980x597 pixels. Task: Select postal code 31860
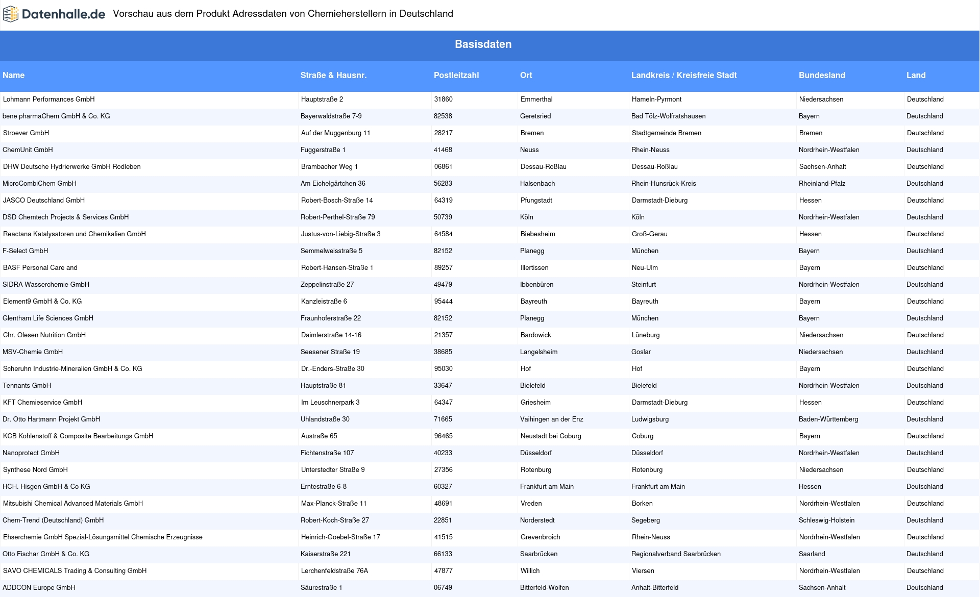(444, 99)
